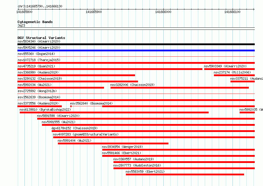263x186 pixels.
Task: Select the red nsv3282006 variant bar
Action: click(x=180, y=88)
